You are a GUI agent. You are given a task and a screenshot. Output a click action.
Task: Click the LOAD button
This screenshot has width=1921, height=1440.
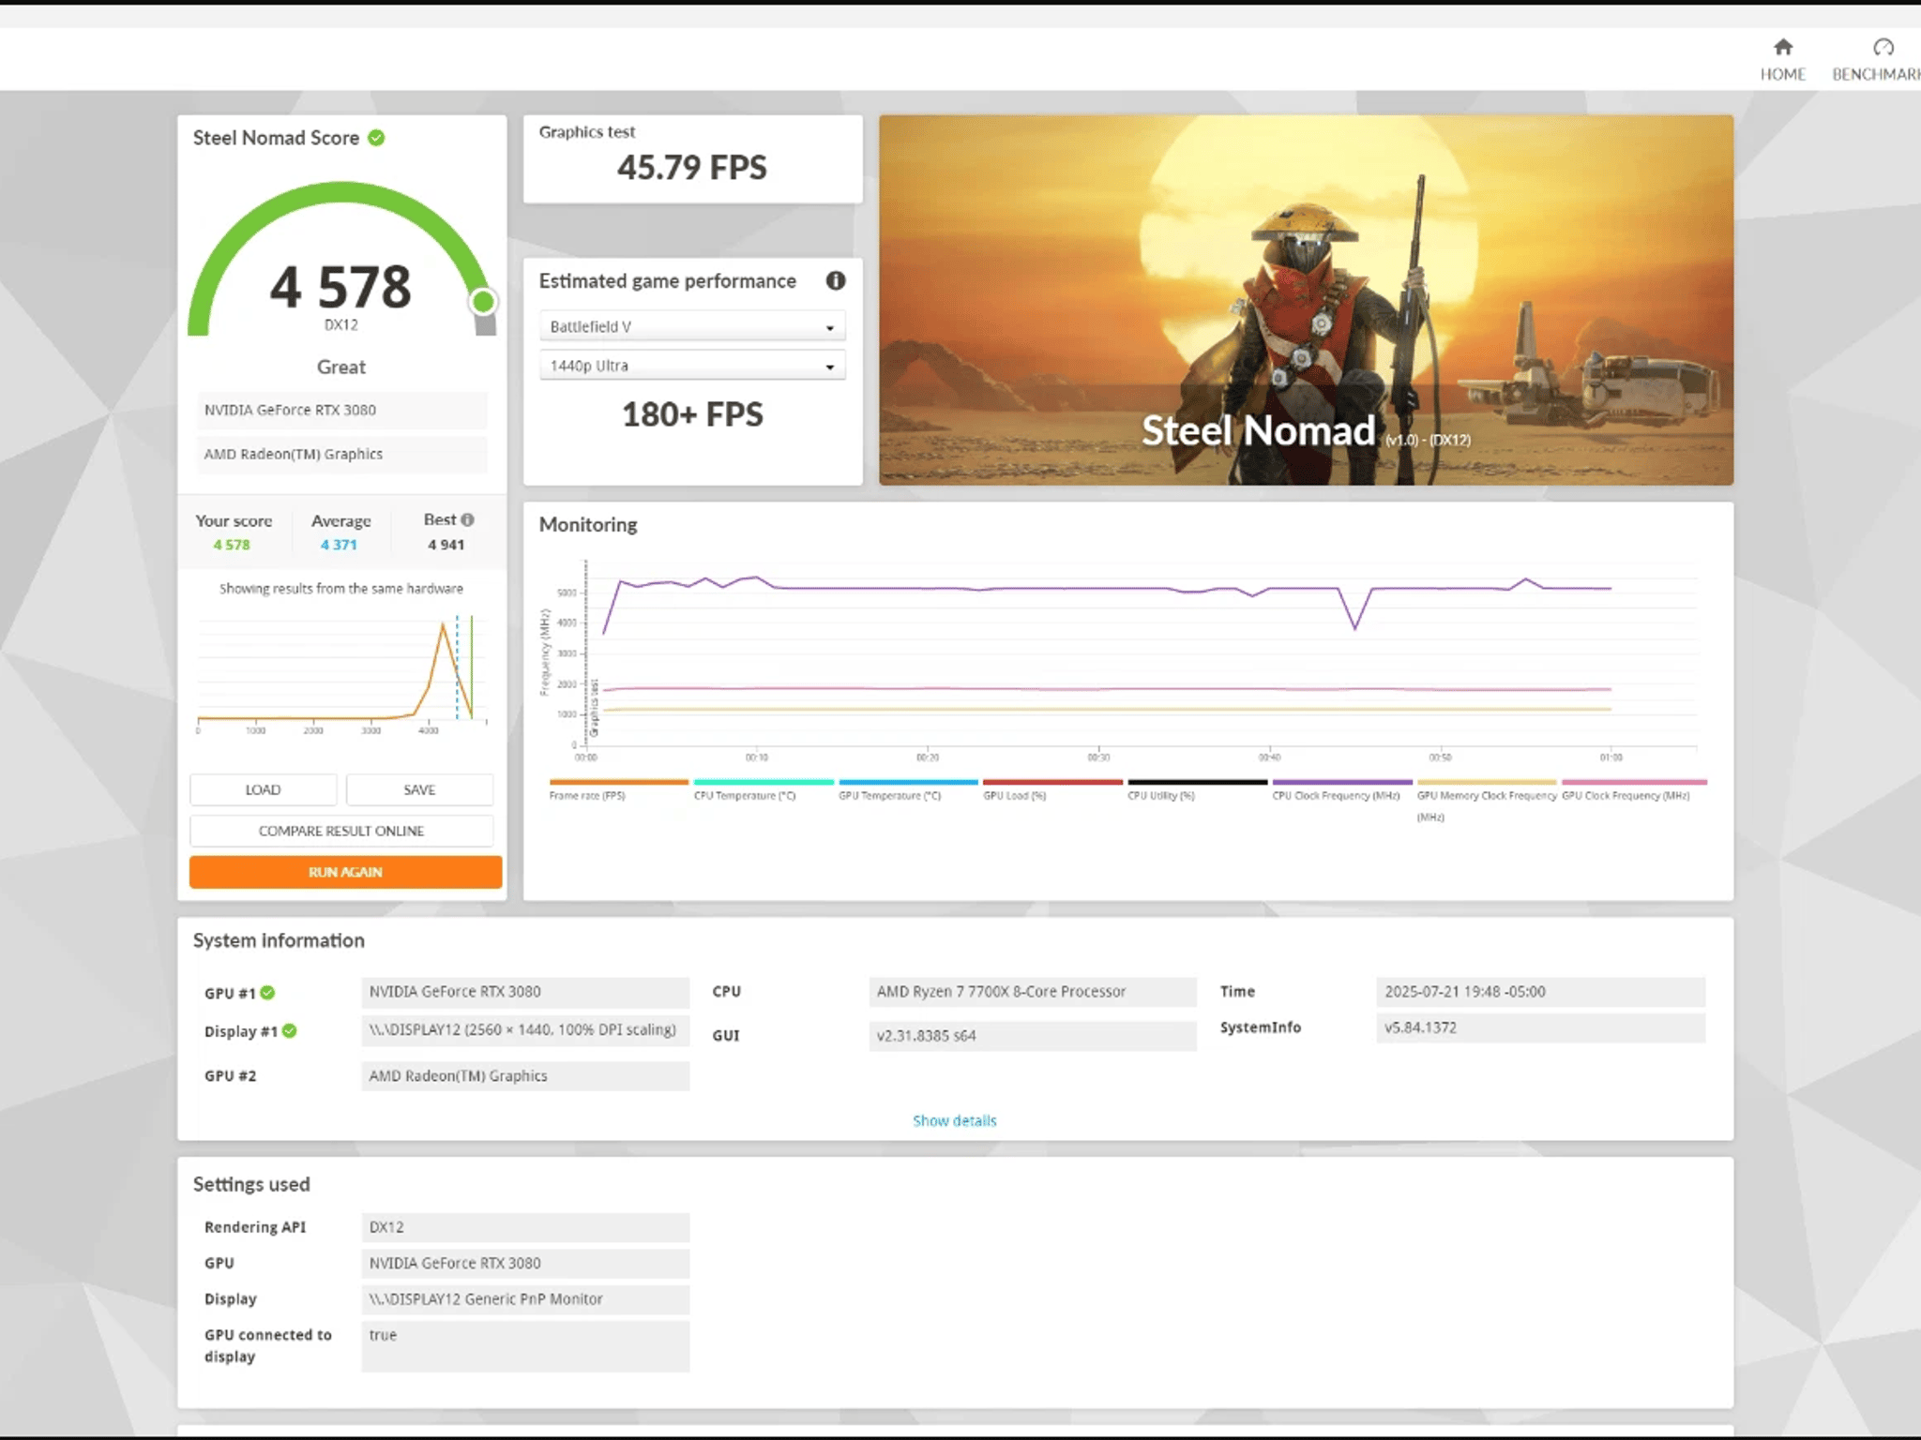tap(263, 789)
